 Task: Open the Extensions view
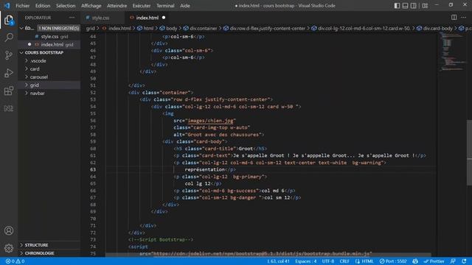pos(9,91)
